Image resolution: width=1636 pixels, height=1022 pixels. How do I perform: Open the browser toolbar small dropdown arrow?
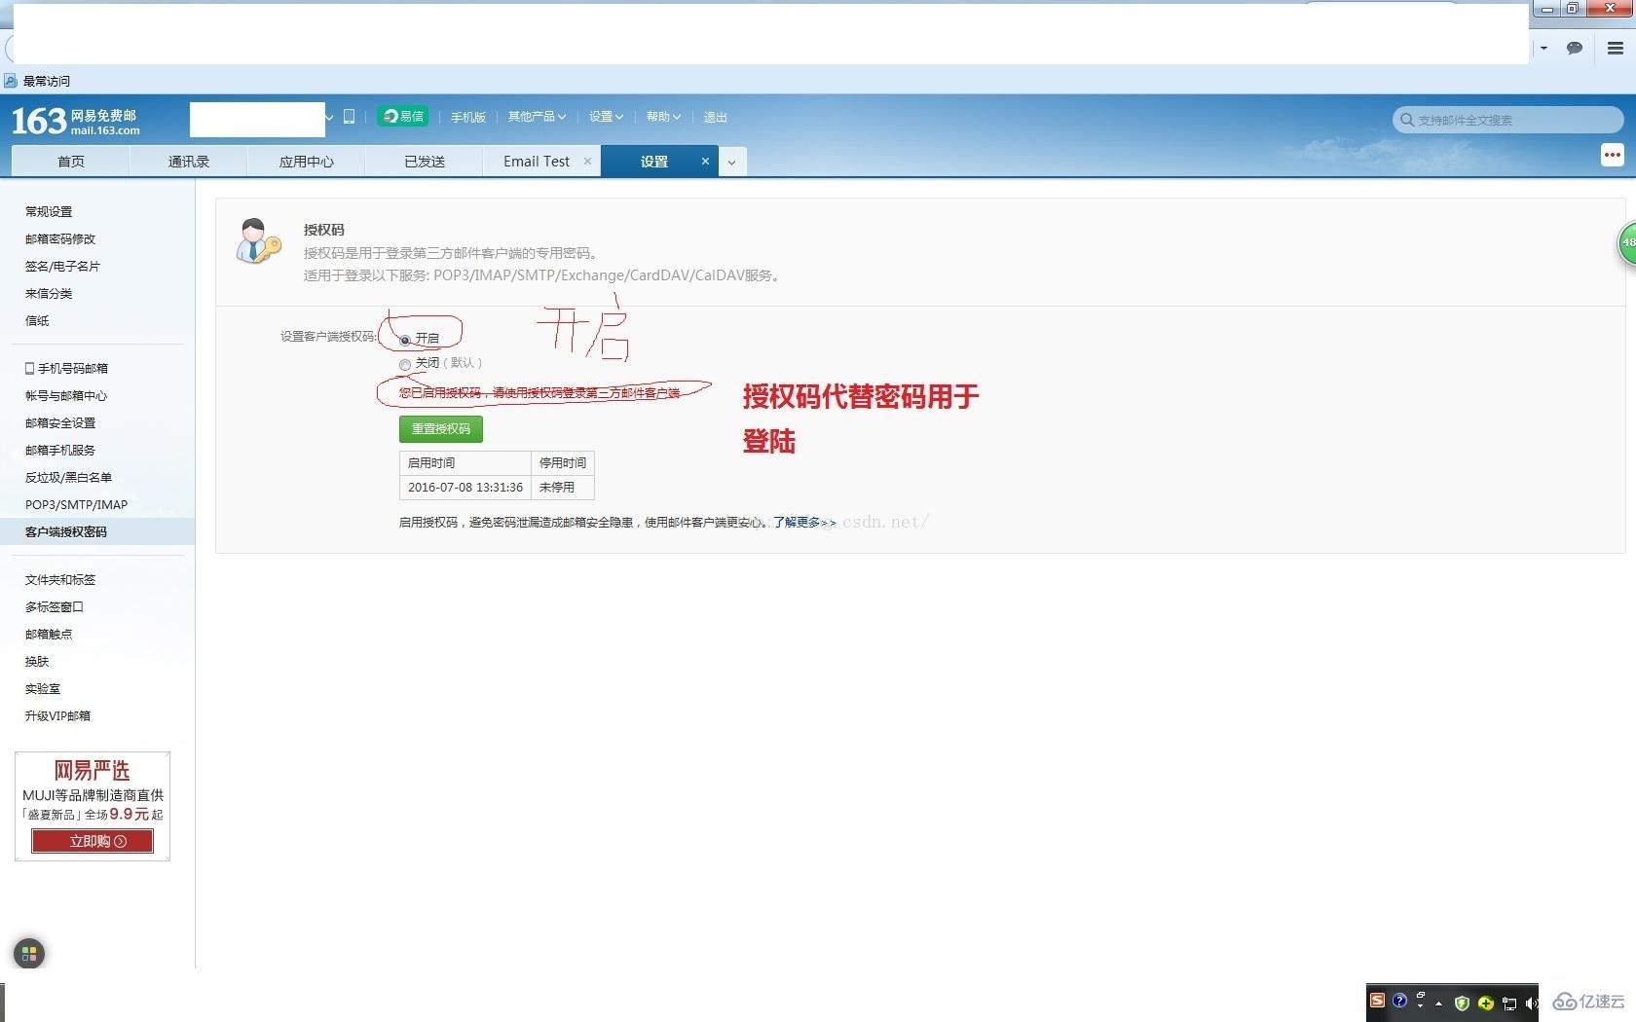(1543, 48)
